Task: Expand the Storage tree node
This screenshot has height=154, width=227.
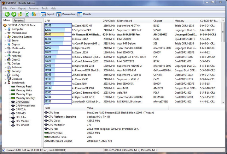Action: [x=5, y=52]
